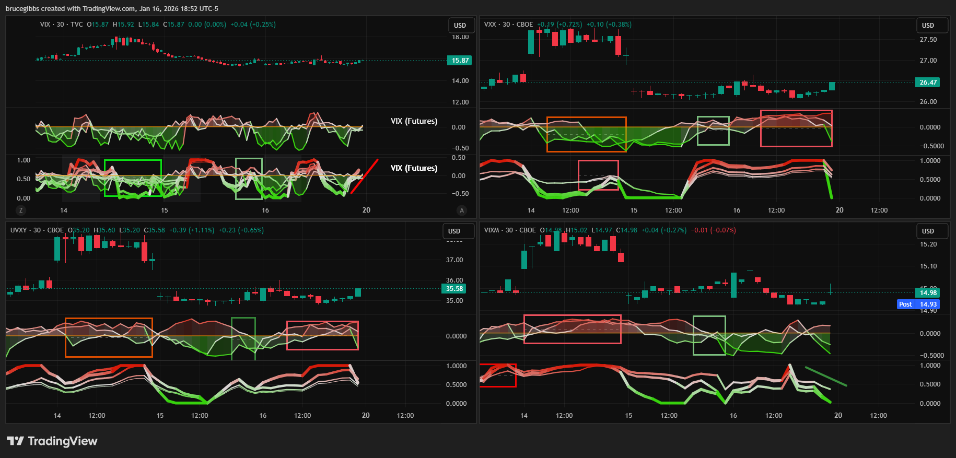Expand the USD currency selector in the UVXY chart
This screenshot has height=458, width=956.
[x=454, y=231]
